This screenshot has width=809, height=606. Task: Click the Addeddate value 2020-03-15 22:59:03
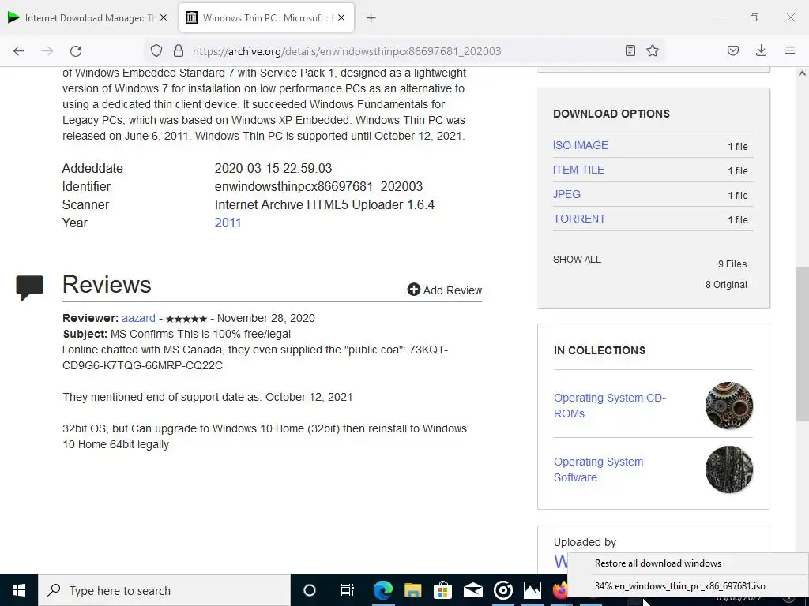[273, 169]
